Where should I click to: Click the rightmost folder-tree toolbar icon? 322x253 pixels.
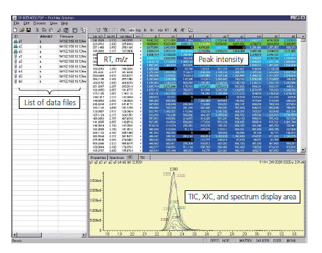[x=190, y=30]
